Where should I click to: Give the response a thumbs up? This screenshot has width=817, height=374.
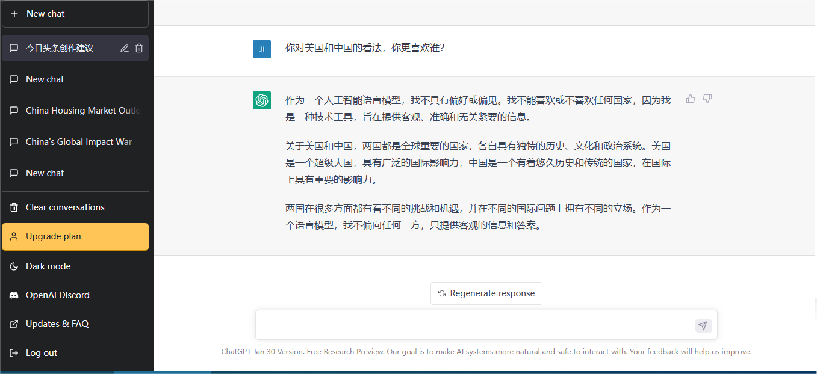point(691,99)
